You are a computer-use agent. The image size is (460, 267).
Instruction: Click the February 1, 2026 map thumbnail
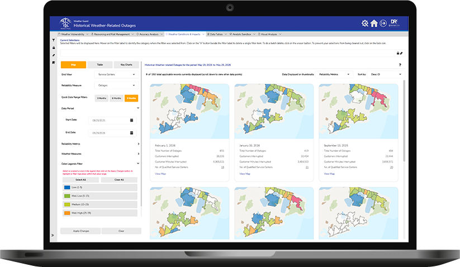tap(189, 111)
